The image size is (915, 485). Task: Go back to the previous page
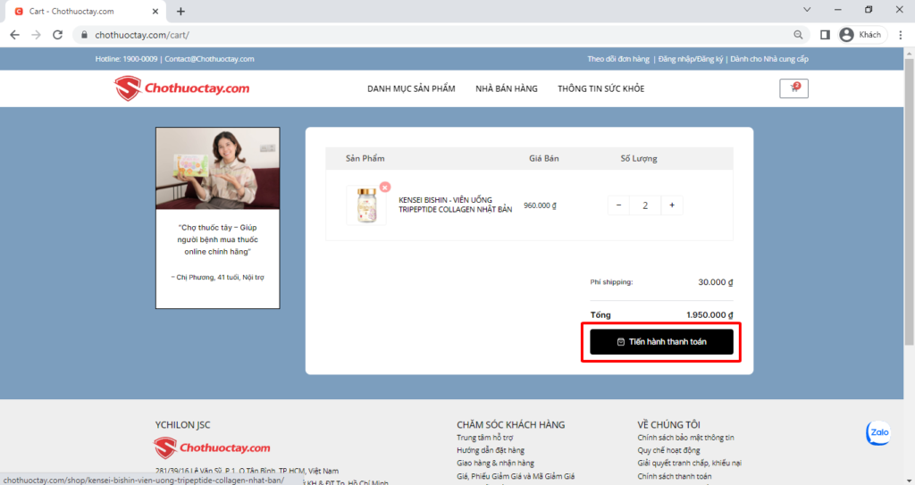(14, 35)
